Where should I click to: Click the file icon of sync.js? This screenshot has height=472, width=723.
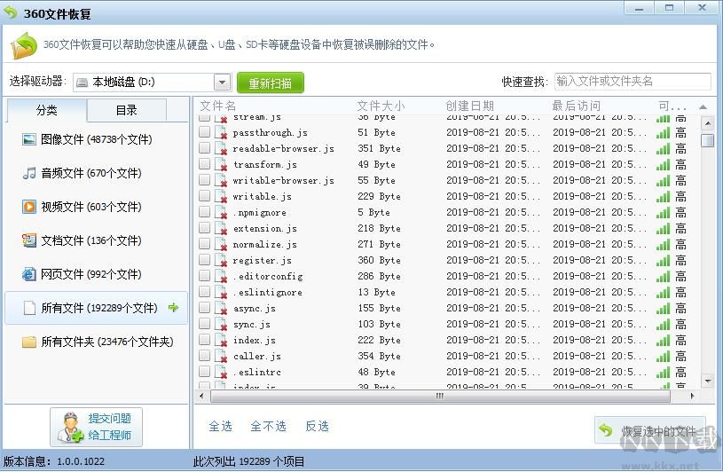coord(221,324)
